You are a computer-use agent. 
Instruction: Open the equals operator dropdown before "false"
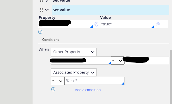pos(58,81)
